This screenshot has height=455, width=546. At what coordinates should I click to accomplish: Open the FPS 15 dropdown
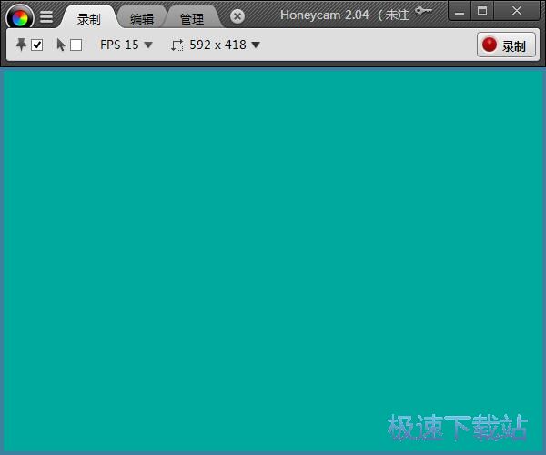(126, 45)
